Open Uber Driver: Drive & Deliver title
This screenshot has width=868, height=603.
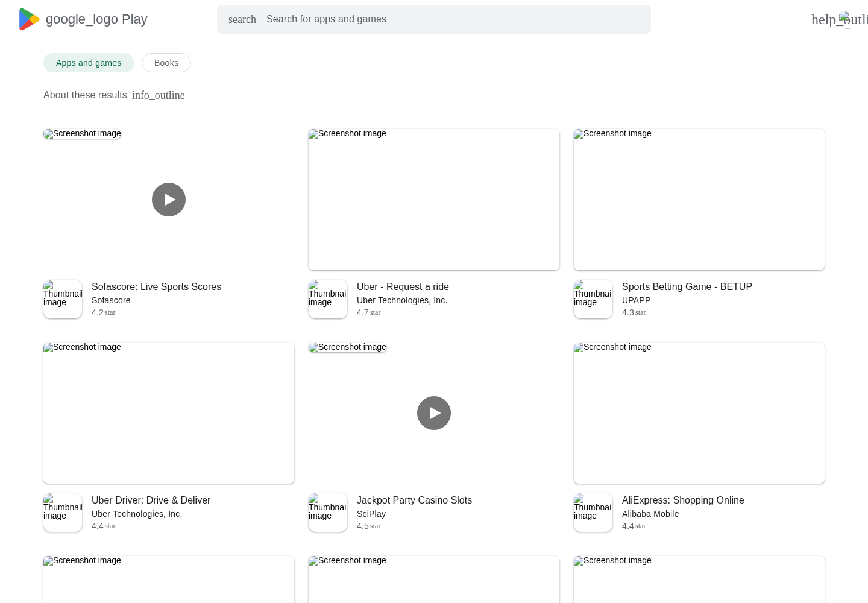(x=151, y=500)
